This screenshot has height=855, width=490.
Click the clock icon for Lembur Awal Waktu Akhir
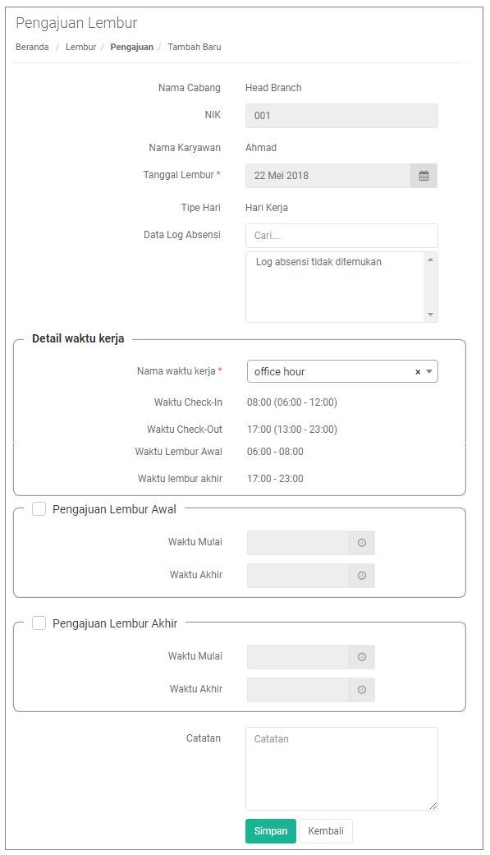pos(362,575)
